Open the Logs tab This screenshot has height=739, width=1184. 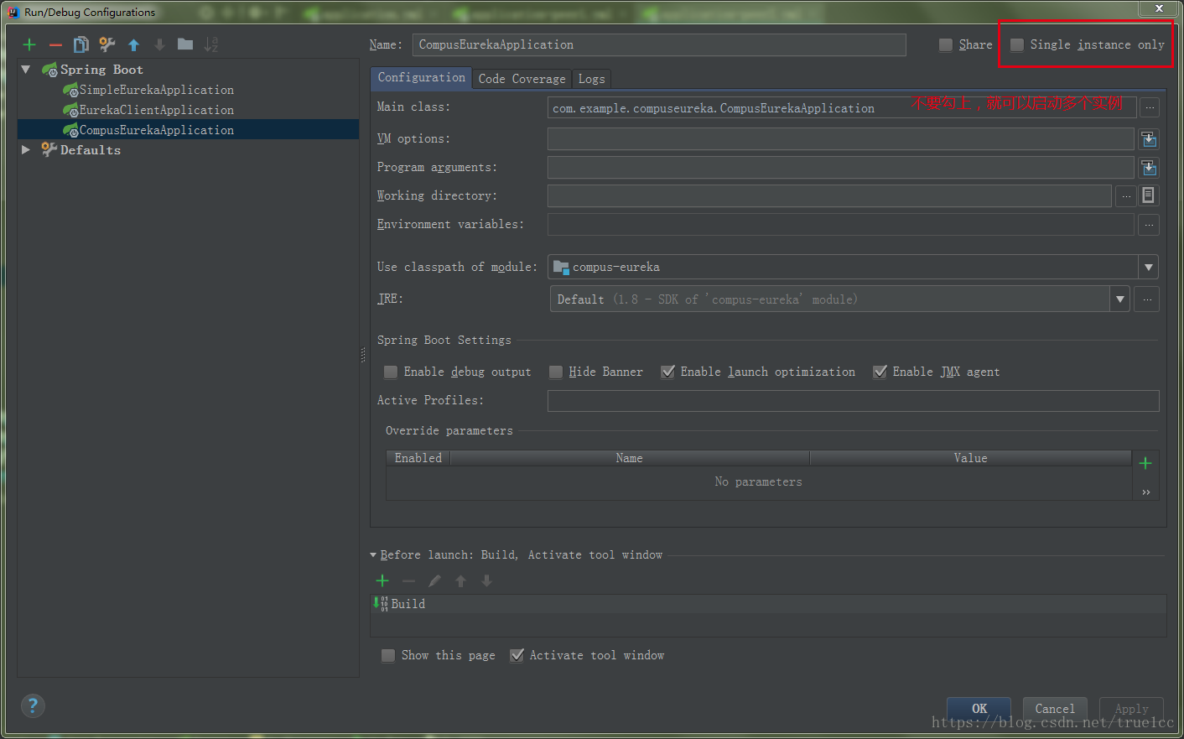[591, 79]
